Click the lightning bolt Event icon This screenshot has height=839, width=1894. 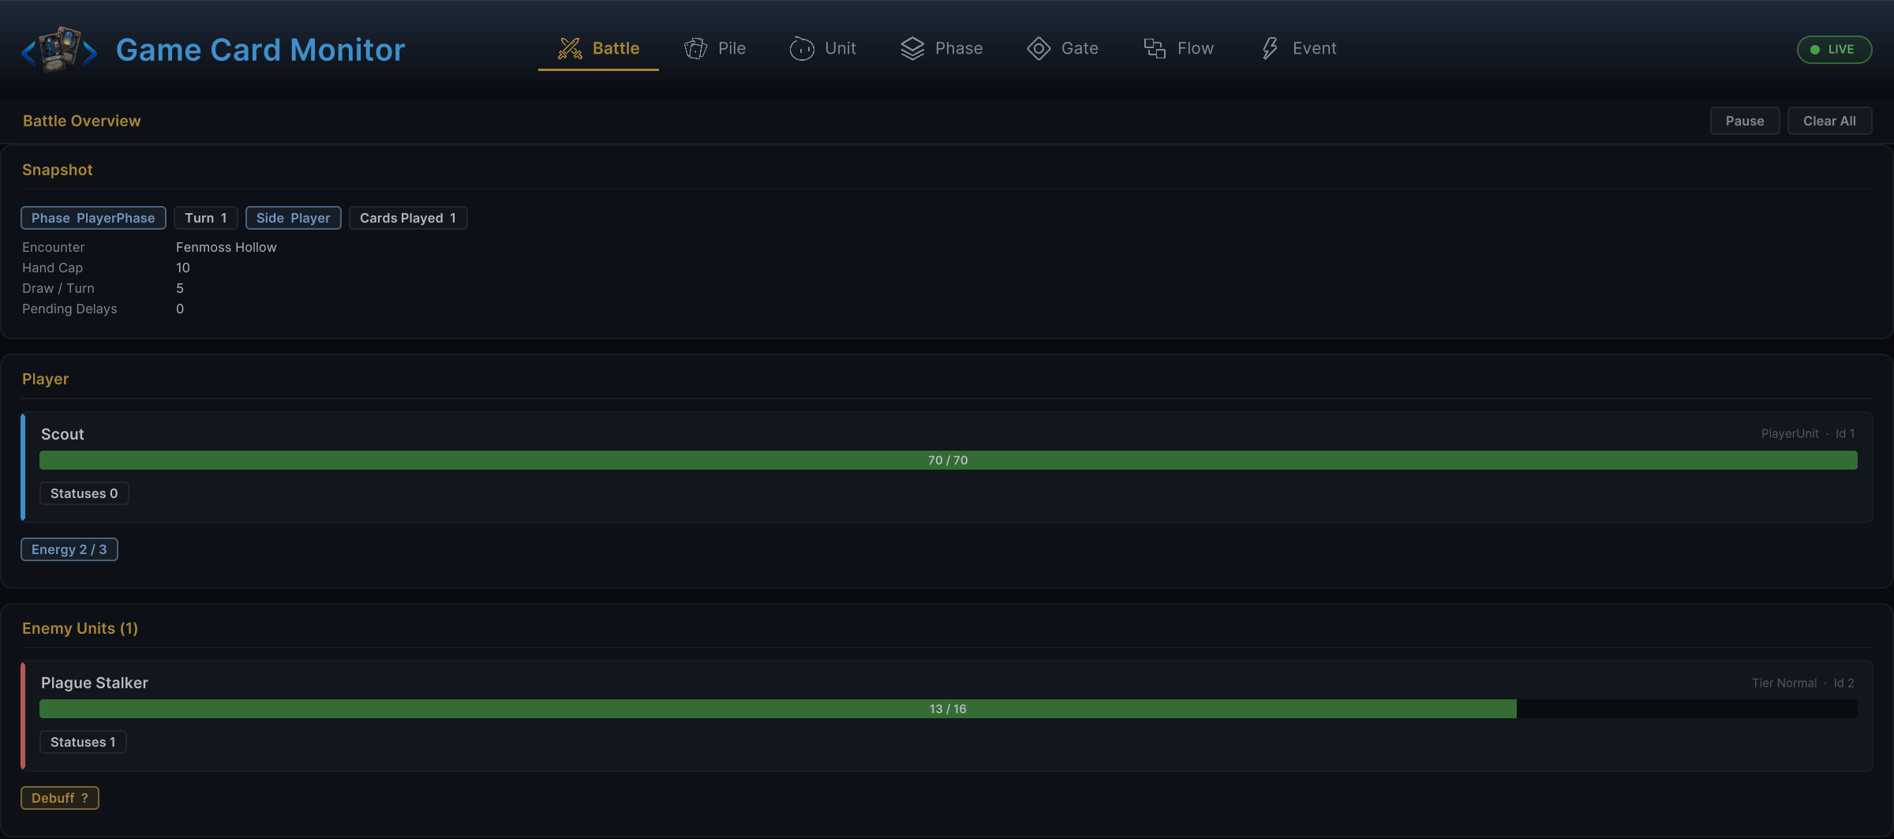1270,49
